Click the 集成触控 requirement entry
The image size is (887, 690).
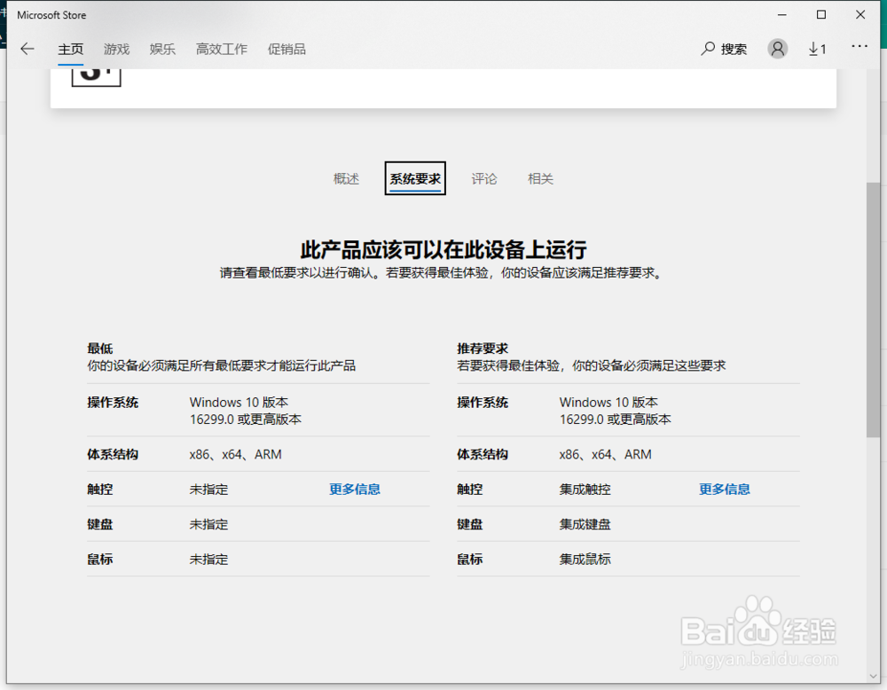(583, 489)
